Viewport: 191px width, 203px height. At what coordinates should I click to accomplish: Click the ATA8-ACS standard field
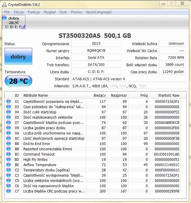point(128,79)
